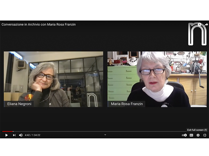209x156 pixels.
Task: Mute the video volume speaker icon
Action: (x=21, y=135)
